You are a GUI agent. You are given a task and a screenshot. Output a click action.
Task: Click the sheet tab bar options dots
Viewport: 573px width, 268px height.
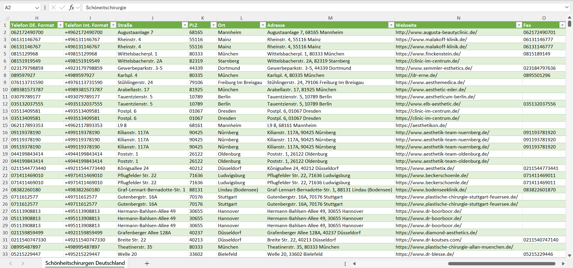tap(345, 264)
